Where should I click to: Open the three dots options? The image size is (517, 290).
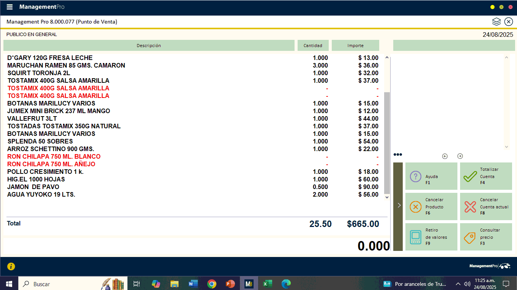point(398,154)
